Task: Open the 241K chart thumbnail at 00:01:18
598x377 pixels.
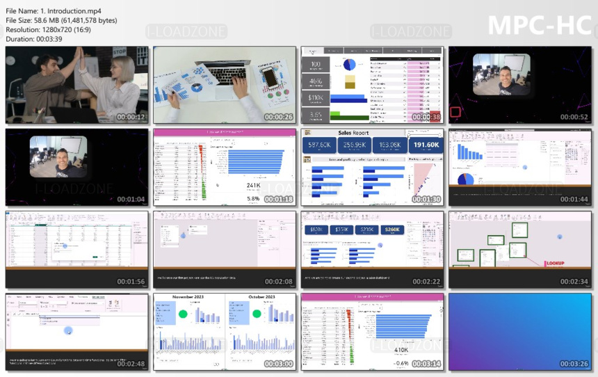Action: 225,167
